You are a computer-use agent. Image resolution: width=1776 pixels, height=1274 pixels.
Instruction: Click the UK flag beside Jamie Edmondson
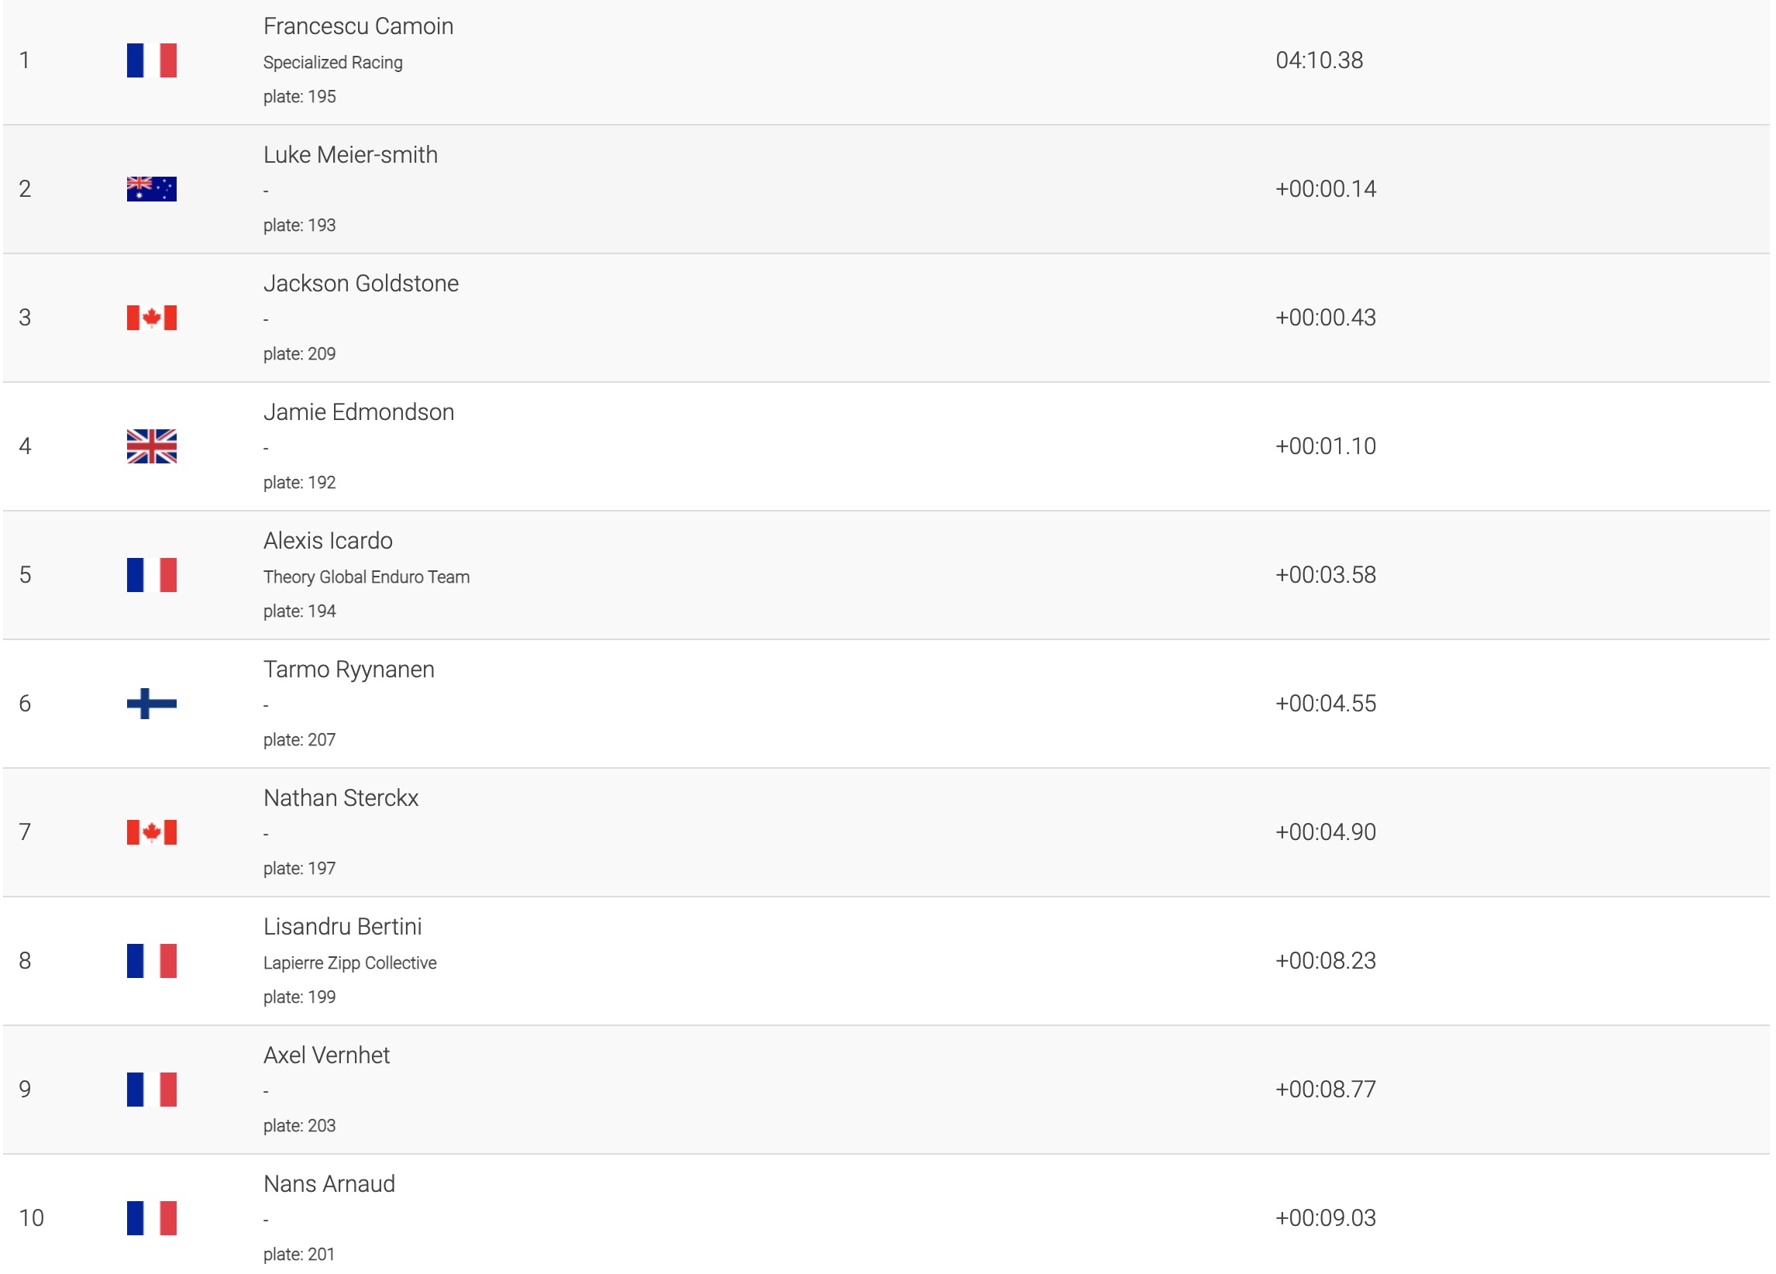point(151,446)
